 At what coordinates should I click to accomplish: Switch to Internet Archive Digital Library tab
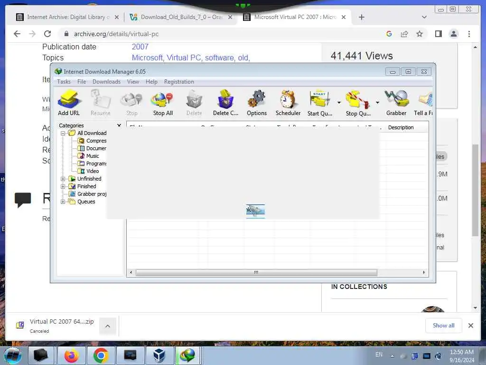click(68, 17)
